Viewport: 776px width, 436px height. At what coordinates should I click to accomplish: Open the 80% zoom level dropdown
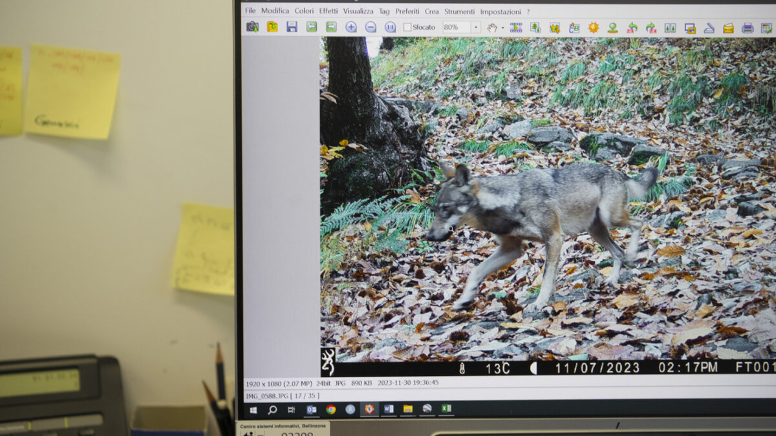[x=475, y=27]
